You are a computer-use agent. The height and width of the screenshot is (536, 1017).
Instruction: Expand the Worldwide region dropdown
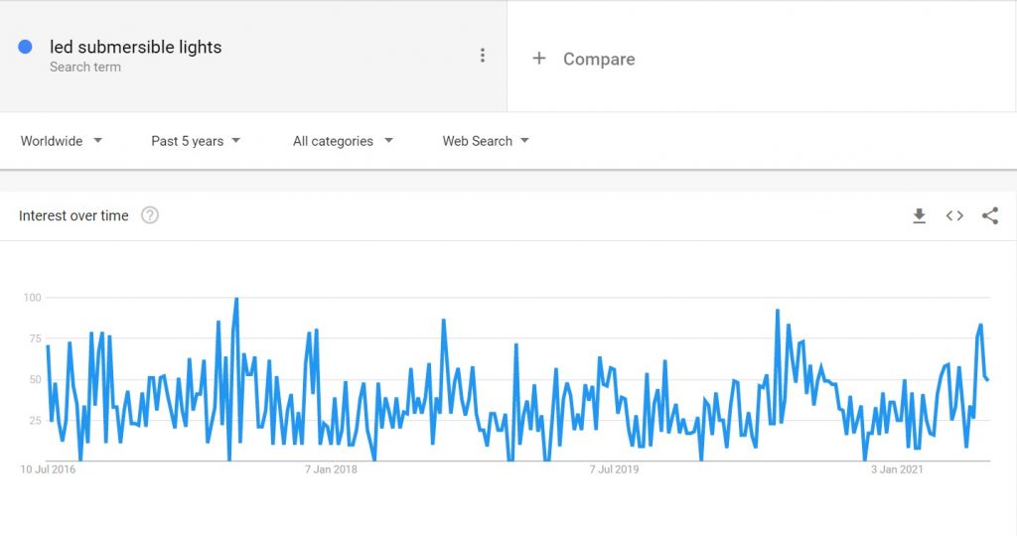click(x=62, y=141)
